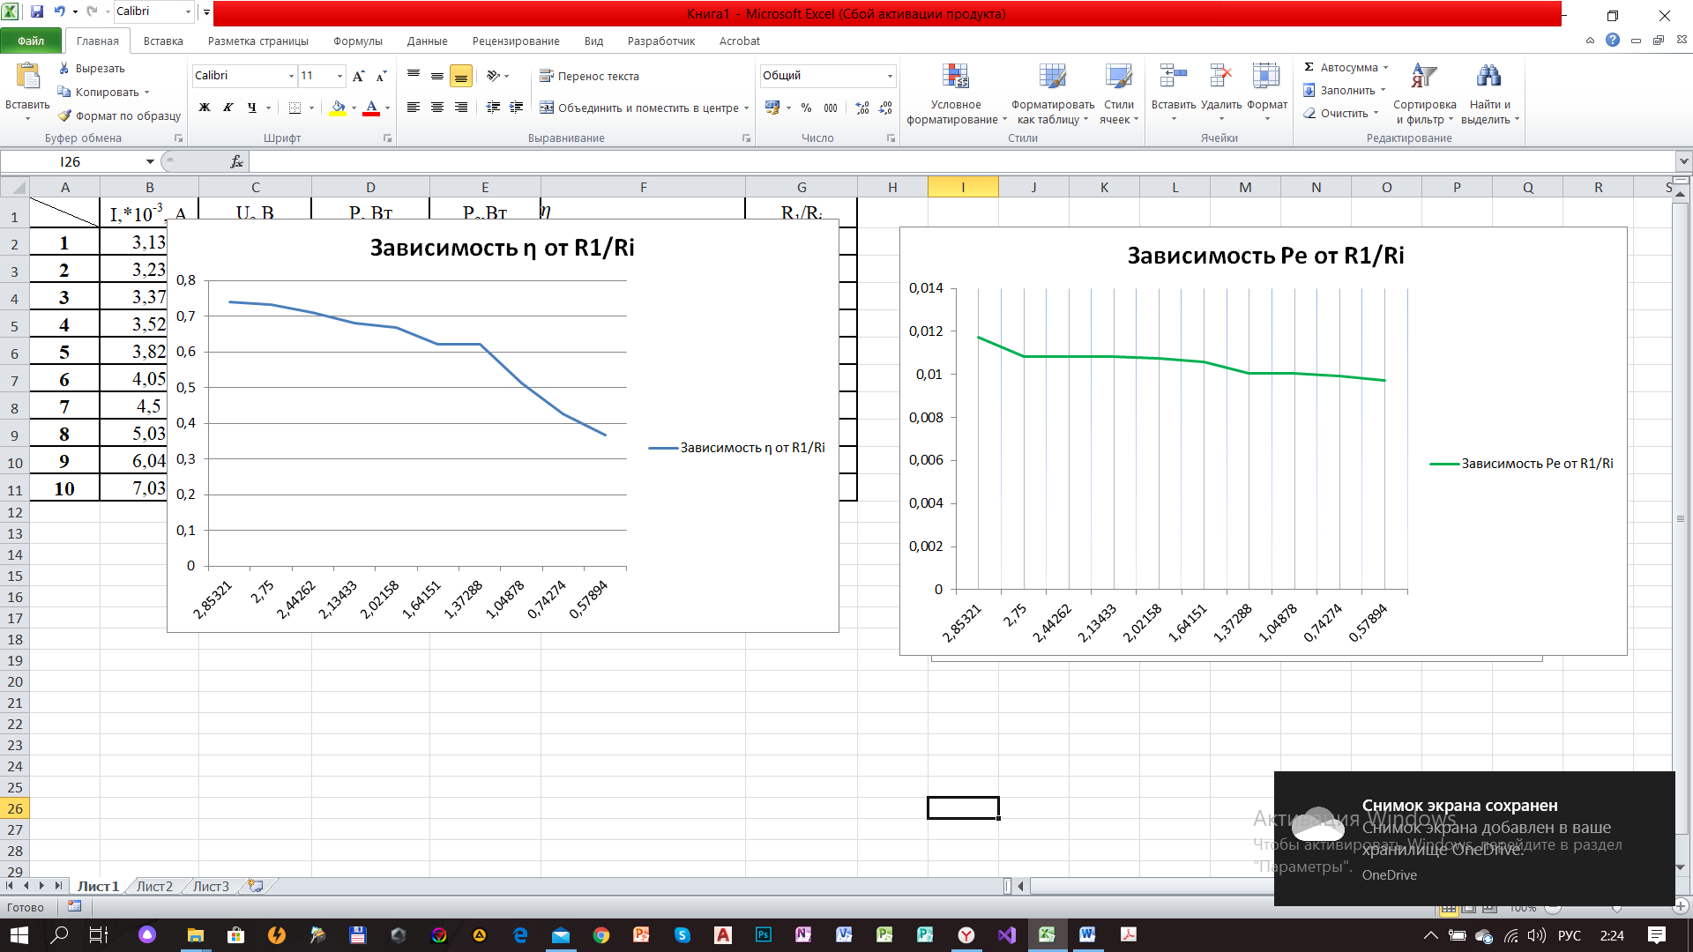The height and width of the screenshot is (952, 1693).
Task: Increase font size with the large A button
Action: (358, 76)
